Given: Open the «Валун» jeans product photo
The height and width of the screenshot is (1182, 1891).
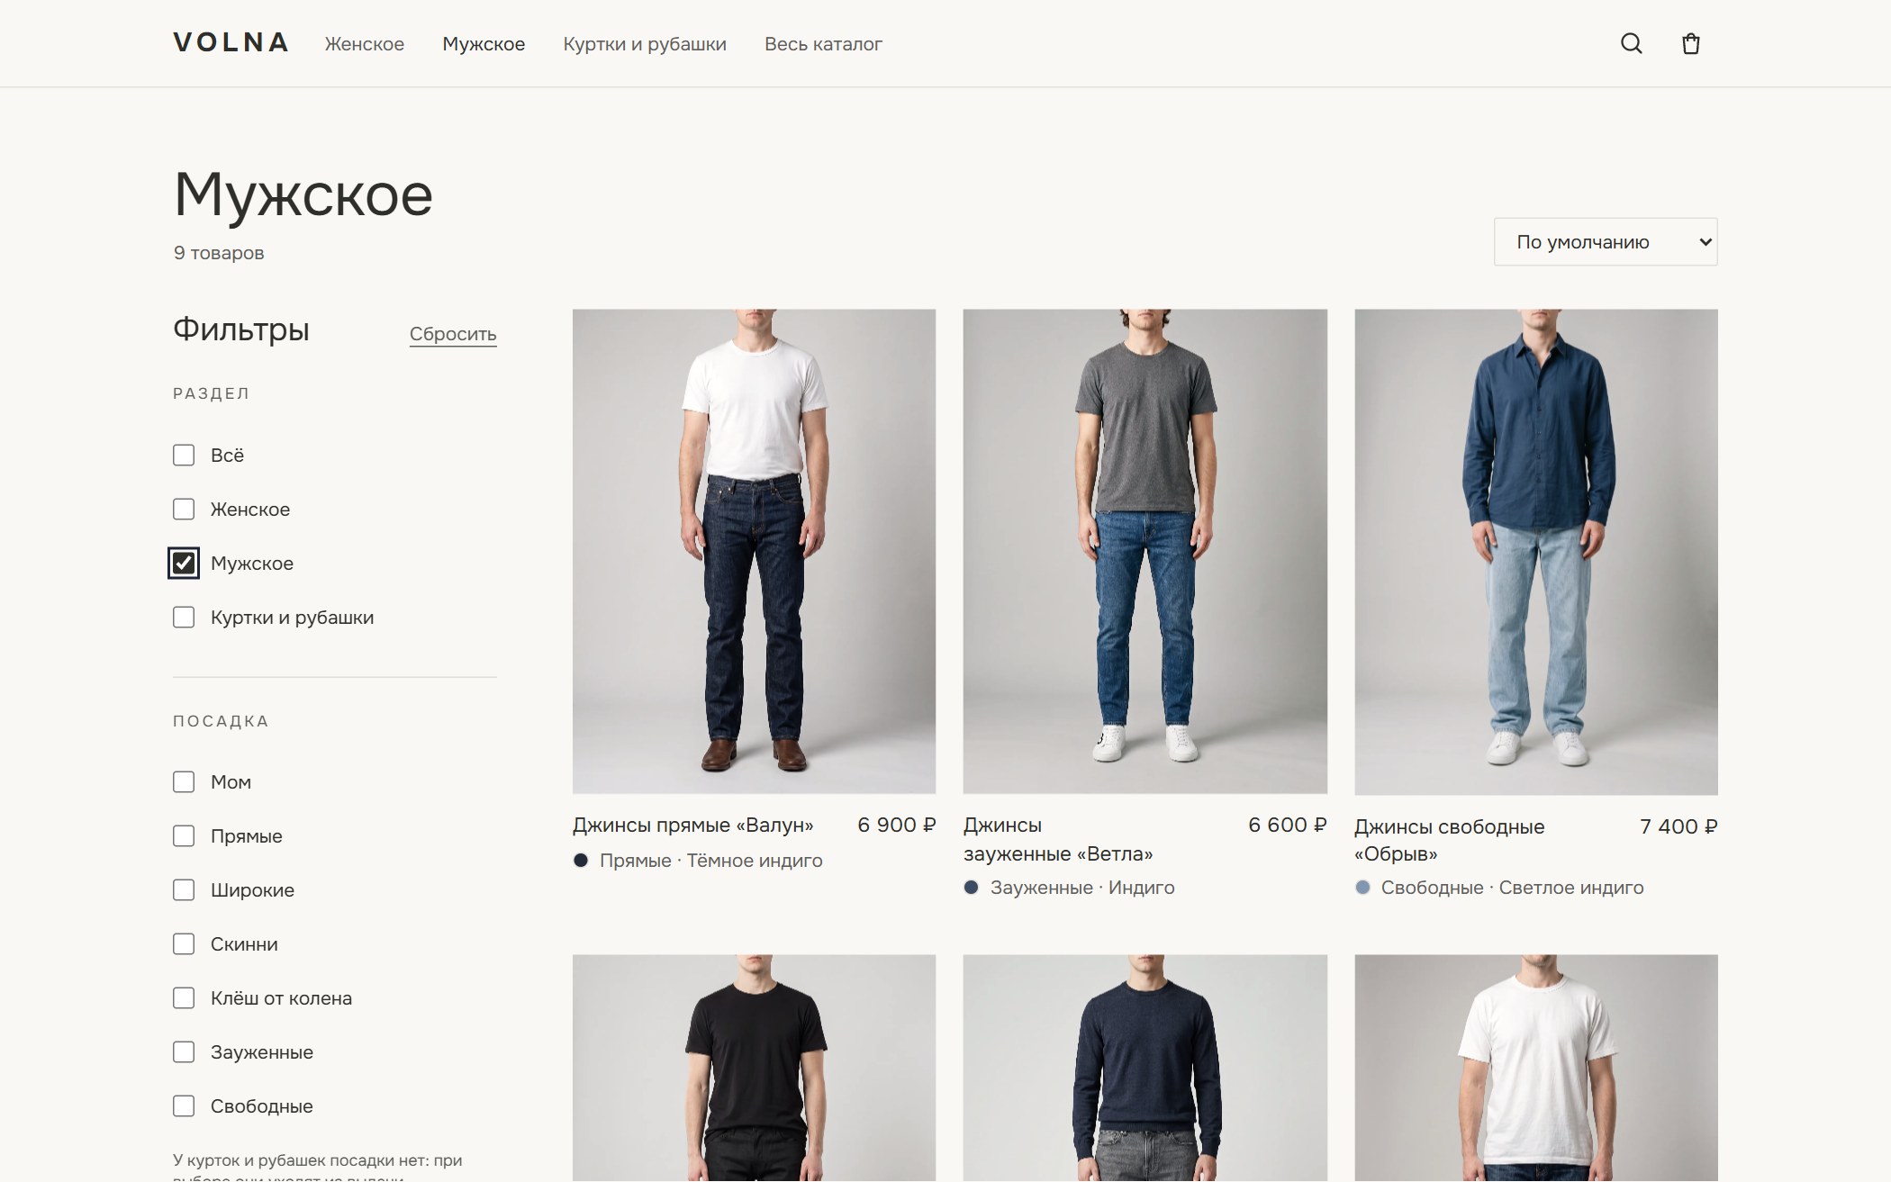Looking at the screenshot, I should coord(754,552).
